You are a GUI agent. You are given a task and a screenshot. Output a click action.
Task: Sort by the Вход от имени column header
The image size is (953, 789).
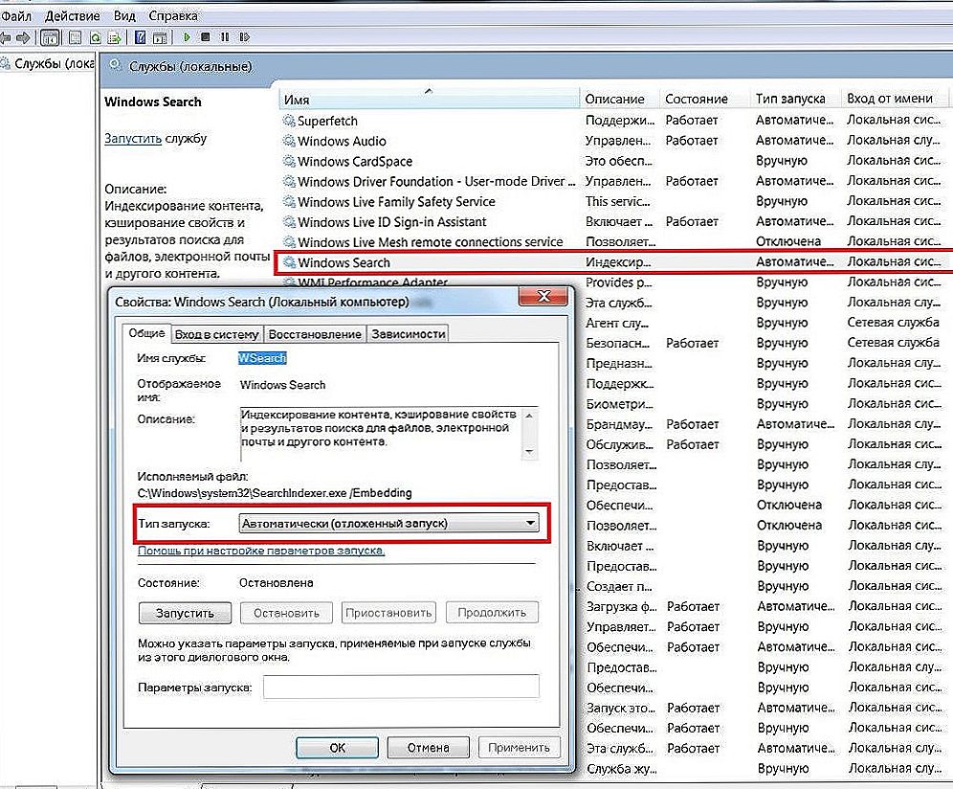coord(895,99)
